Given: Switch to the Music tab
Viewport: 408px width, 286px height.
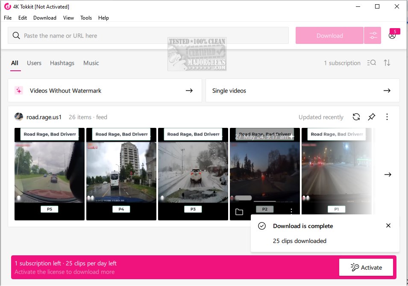Looking at the screenshot, I should [x=91, y=63].
